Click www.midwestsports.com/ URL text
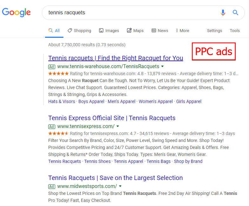 click(x=87, y=186)
